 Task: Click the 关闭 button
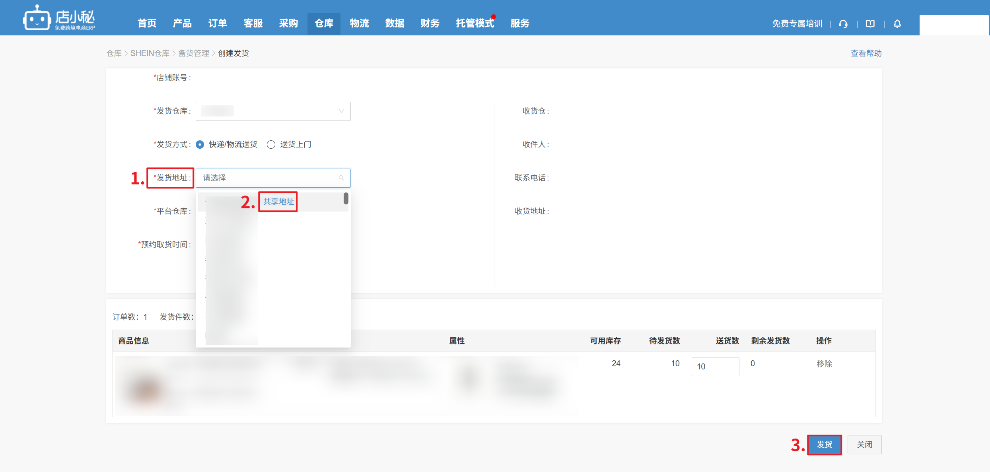[864, 445]
